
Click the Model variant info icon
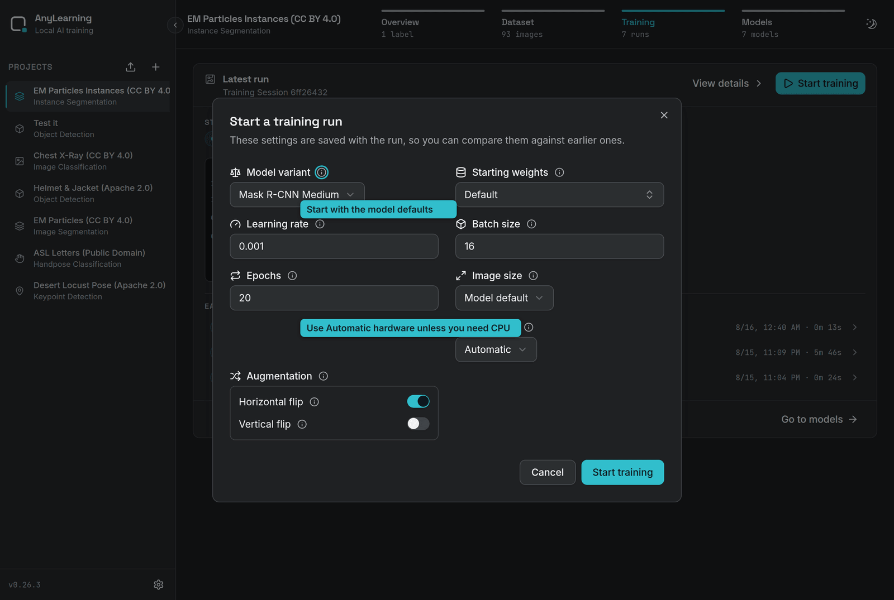tap(322, 172)
